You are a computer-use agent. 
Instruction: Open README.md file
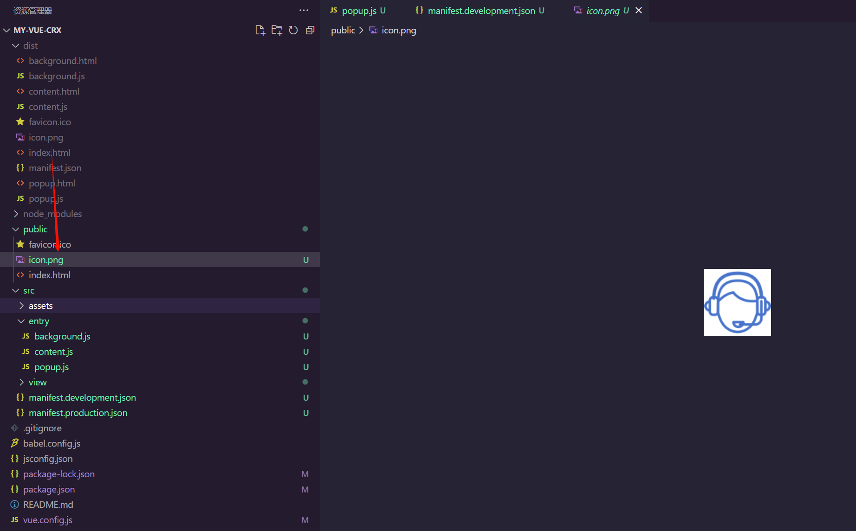(48, 505)
